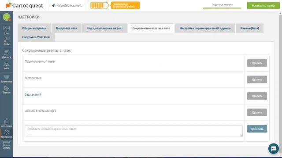Select Сохраненные ответы в чате tab
Viewport: 282px width, 158px height.
151,28
